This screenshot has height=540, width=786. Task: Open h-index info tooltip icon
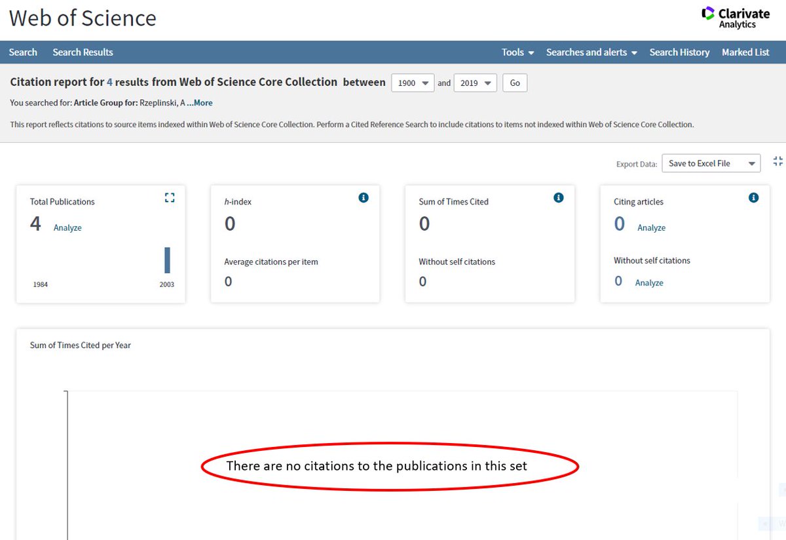click(x=364, y=197)
